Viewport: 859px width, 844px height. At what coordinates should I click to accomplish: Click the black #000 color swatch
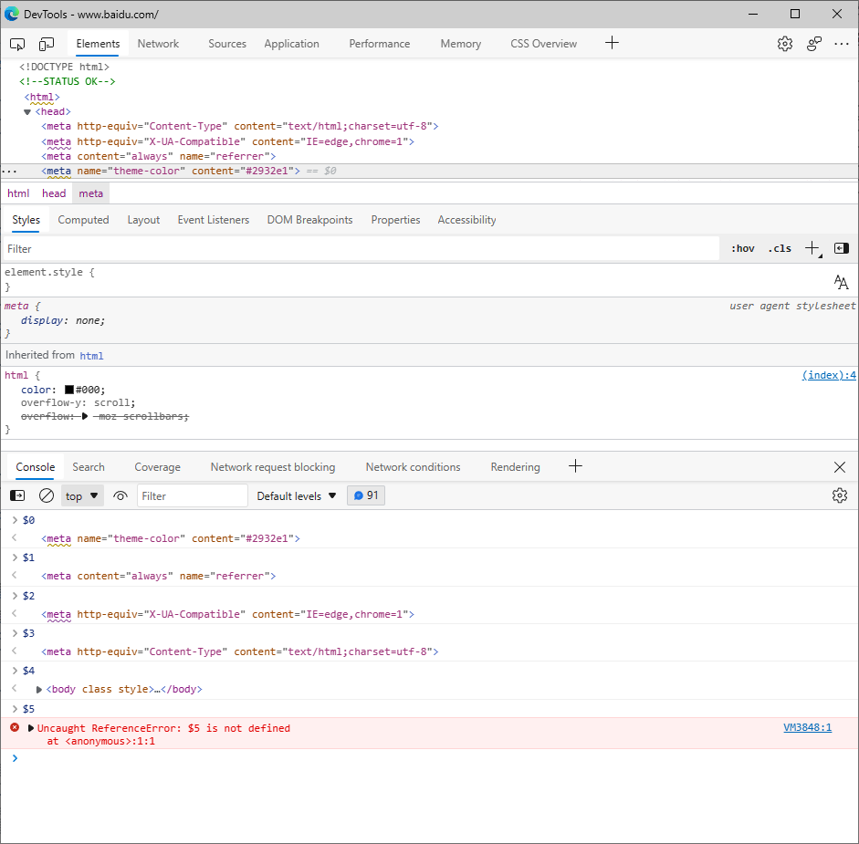coord(68,390)
